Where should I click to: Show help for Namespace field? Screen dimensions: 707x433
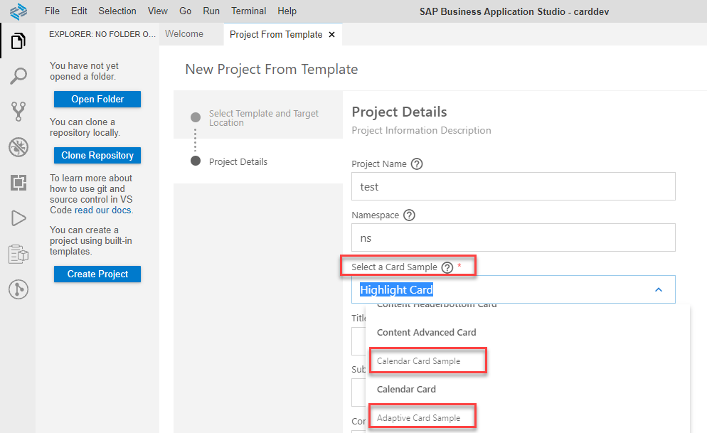pos(409,215)
